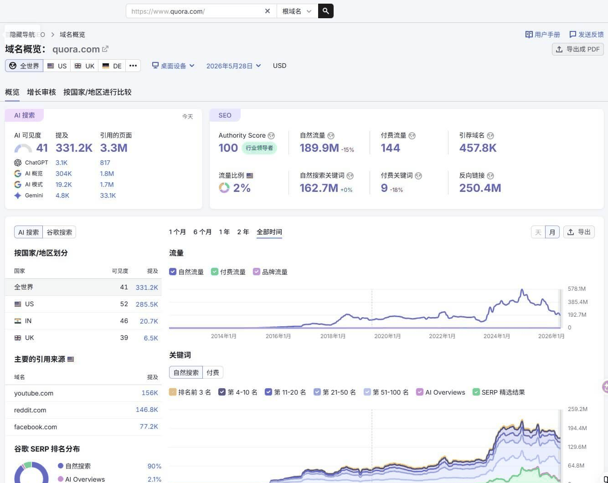This screenshot has width=608, height=483.
Task: Open the youtube.com citation source
Action: click(34, 393)
